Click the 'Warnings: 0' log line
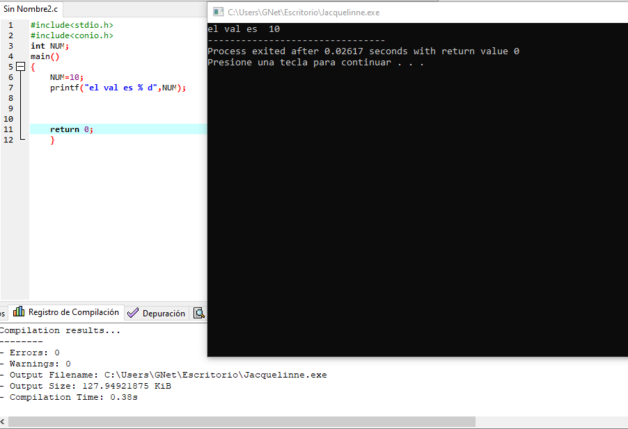628x429 pixels. pos(36,364)
